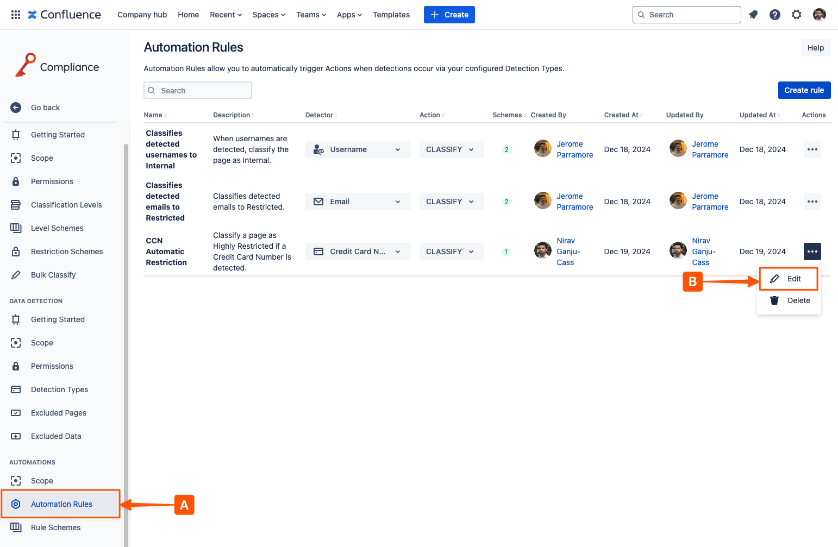Open Bulk Classify in the sidebar
Viewport: 838px width, 547px height.
[53, 275]
